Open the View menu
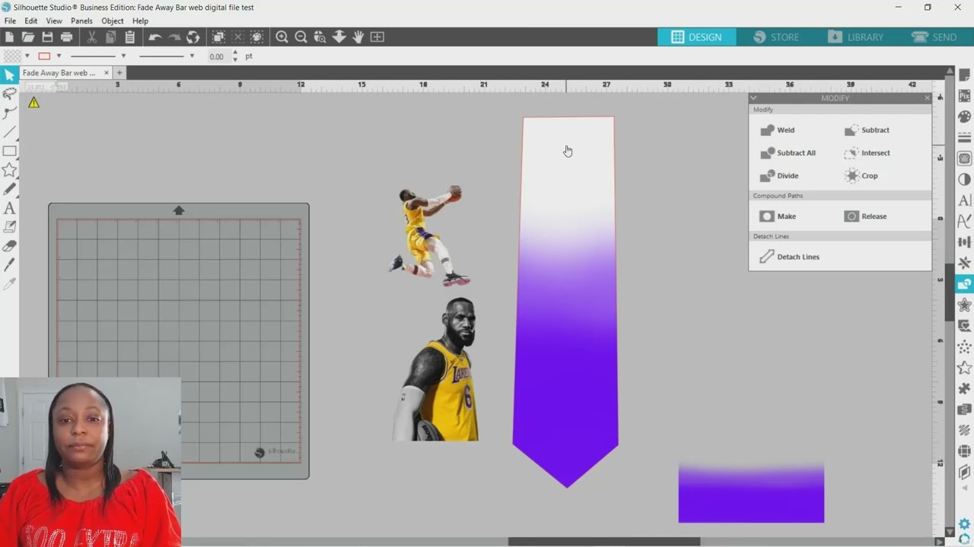Viewport: 974px width, 547px height. pyautogui.click(x=54, y=21)
